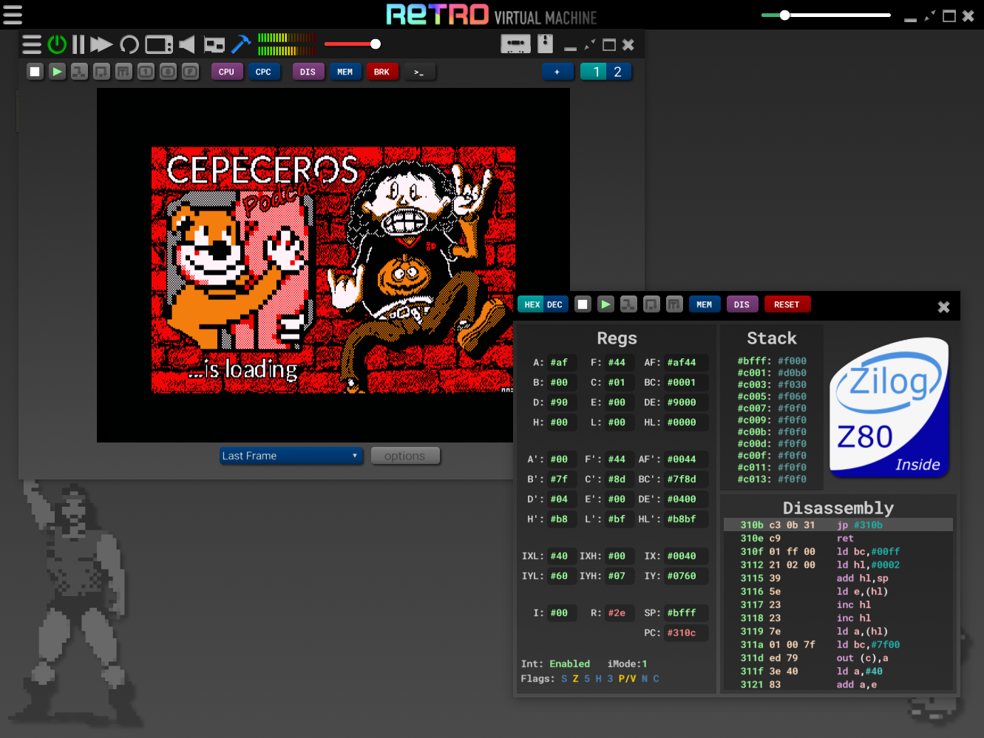
Task: Open the CPC panel button
Action: pos(263,72)
